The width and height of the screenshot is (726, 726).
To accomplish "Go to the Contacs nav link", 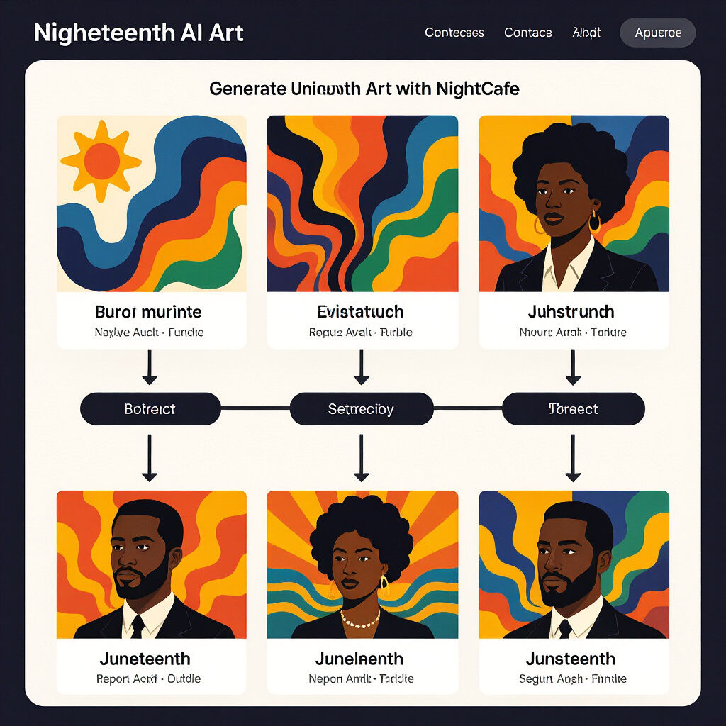I will 527,33.
